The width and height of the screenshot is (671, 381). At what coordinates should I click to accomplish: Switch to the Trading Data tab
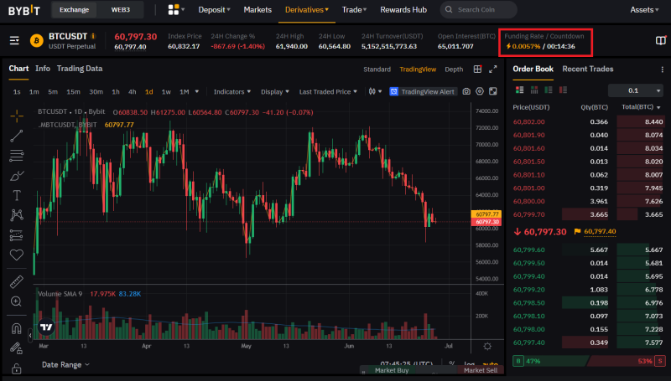(80, 69)
